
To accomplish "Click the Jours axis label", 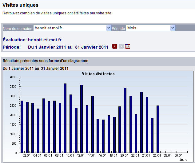I will [x=183, y=160].
